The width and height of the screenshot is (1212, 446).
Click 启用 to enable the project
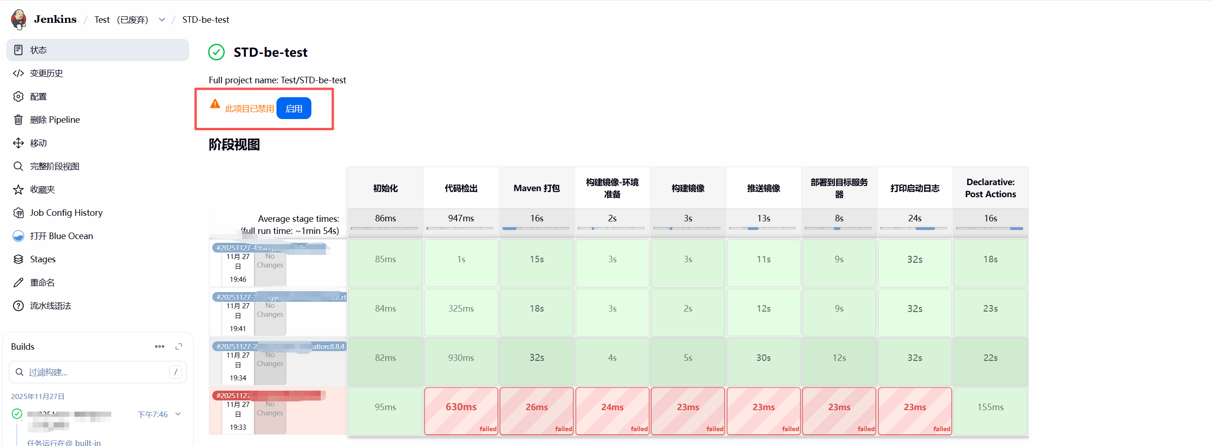pyautogui.click(x=294, y=108)
